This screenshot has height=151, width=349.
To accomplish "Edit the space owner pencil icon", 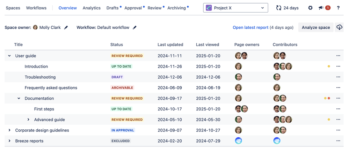I will (x=66, y=27).
